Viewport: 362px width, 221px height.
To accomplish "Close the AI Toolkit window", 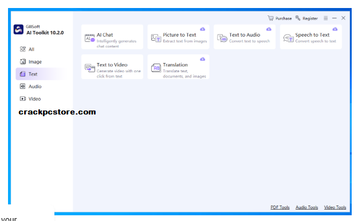I will 343,18.
